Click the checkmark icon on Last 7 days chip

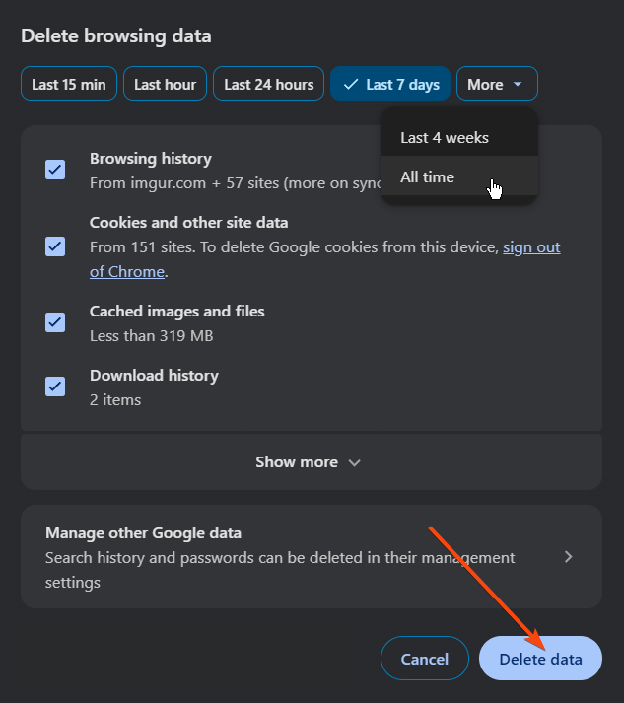pyautogui.click(x=349, y=85)
